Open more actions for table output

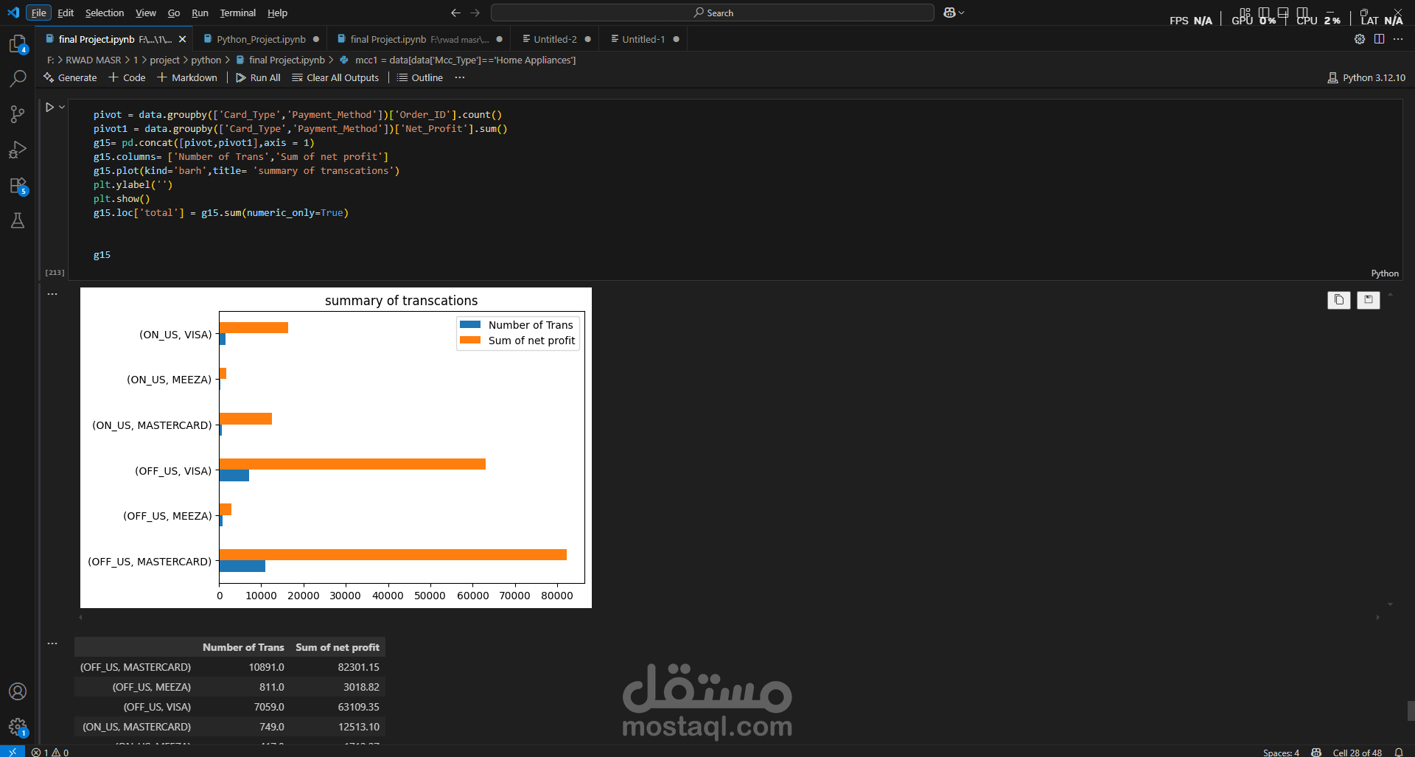(52, 643)
